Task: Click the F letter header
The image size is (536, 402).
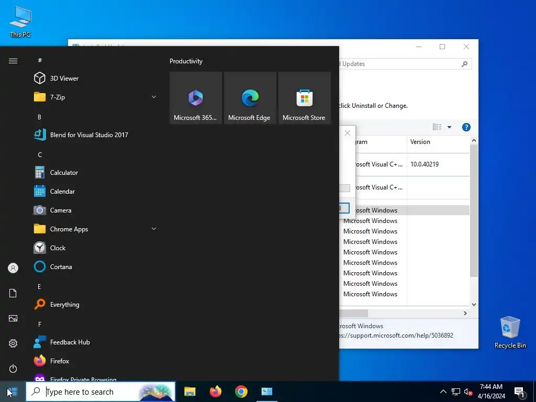Action: point(40,324)
